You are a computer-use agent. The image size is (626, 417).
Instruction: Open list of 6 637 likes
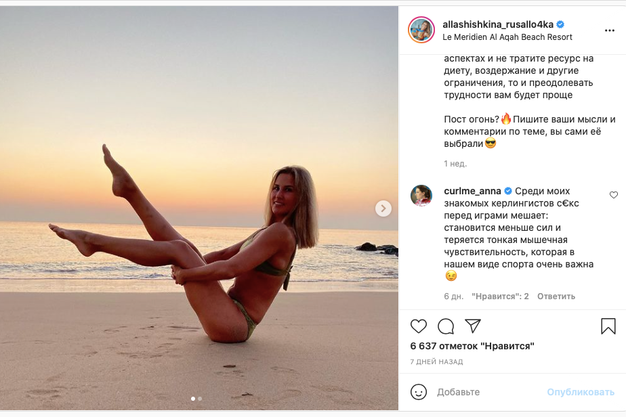[x=472, y=346]
